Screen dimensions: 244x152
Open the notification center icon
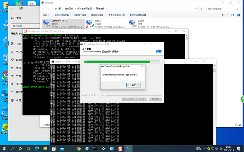coord(239,149)
